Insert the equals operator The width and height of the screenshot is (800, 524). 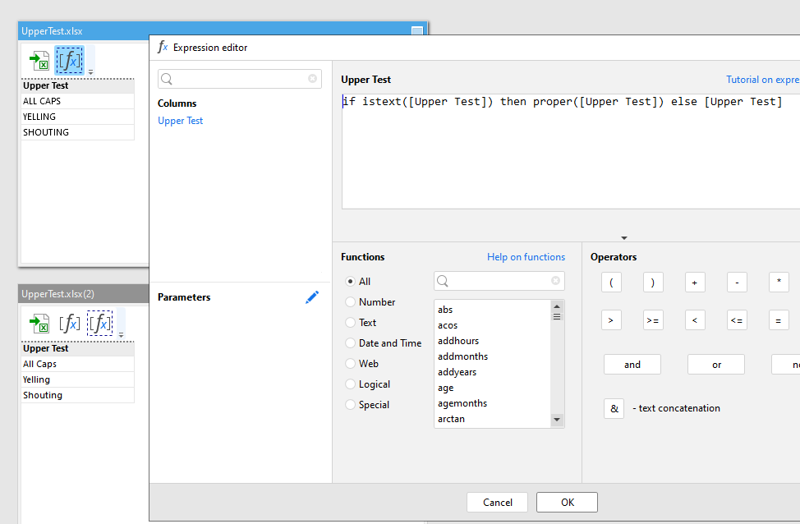[x=779, y=320]
